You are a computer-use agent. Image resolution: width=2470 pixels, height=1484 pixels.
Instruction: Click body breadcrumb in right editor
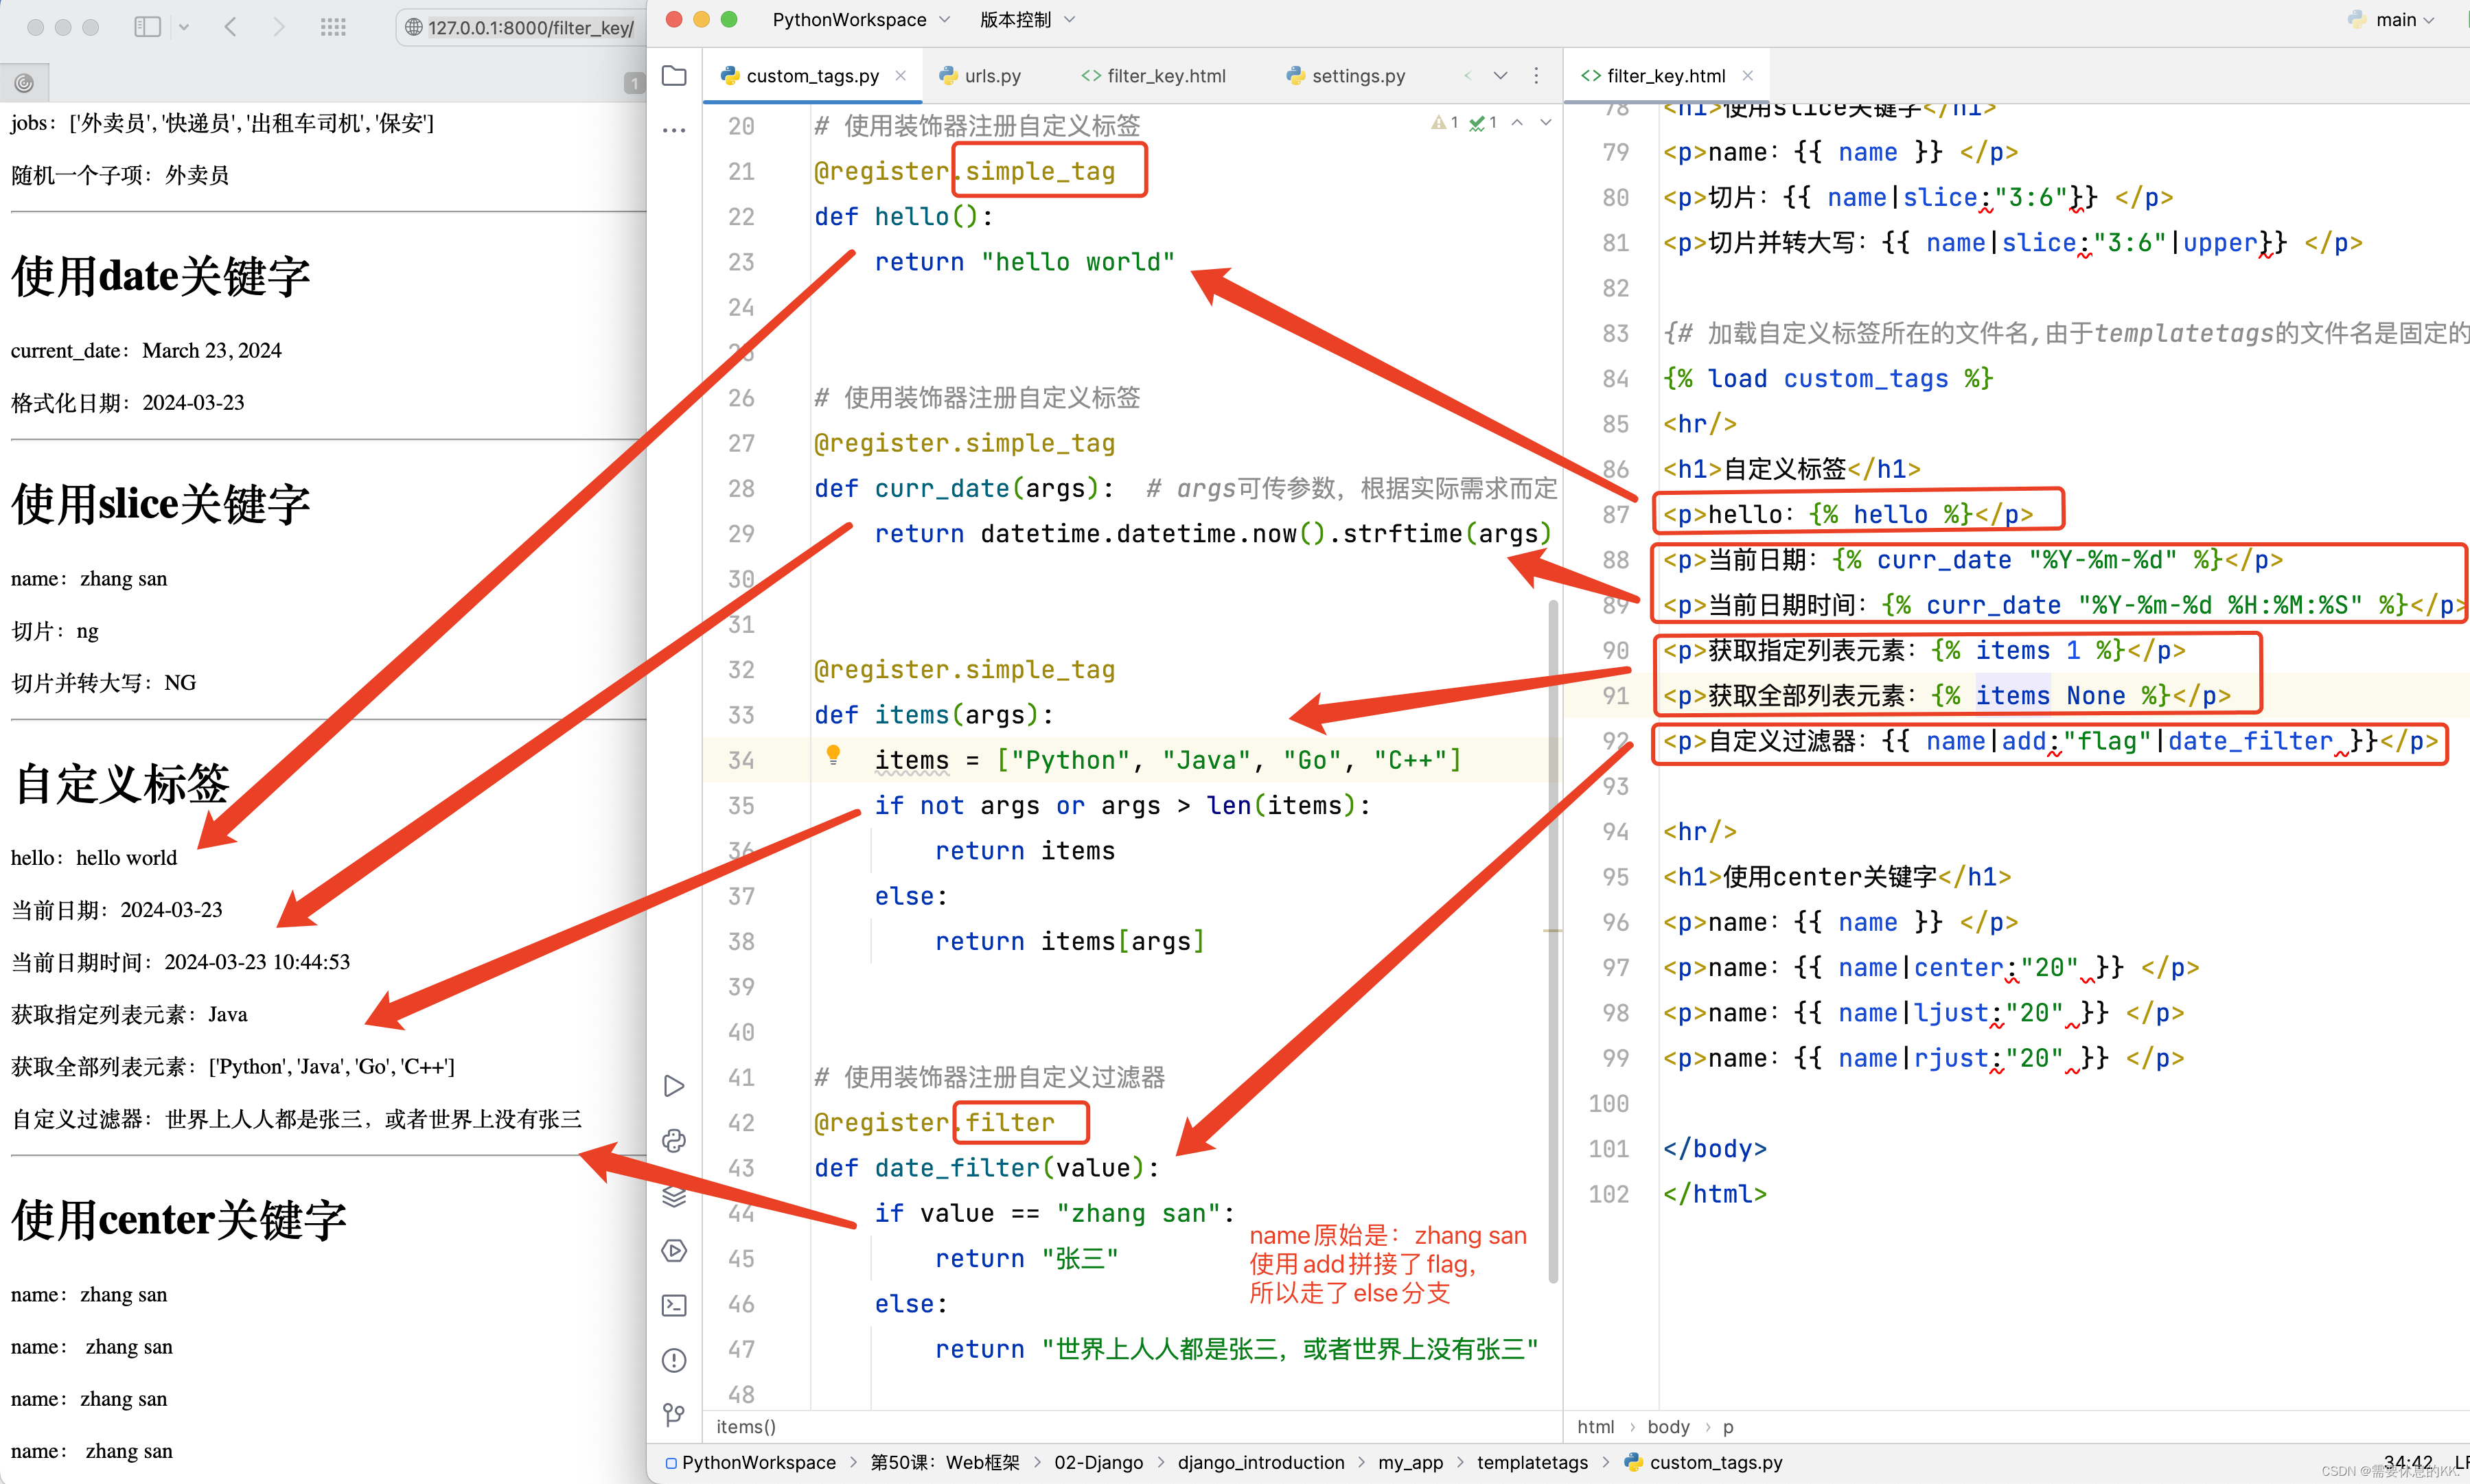(x=1668, y=1427)
